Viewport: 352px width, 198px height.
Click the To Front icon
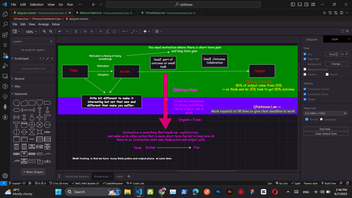click(85, 31)
